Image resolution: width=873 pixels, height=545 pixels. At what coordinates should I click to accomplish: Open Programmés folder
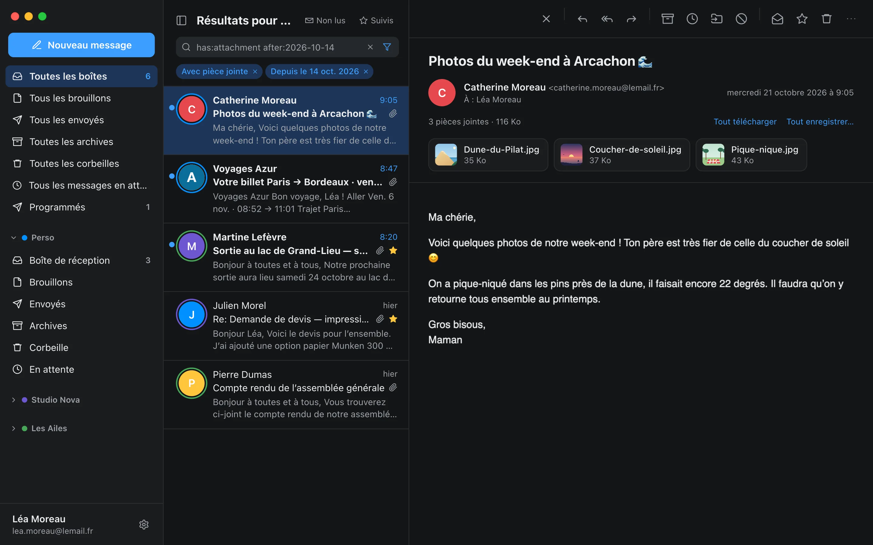(x=82, y=207)
